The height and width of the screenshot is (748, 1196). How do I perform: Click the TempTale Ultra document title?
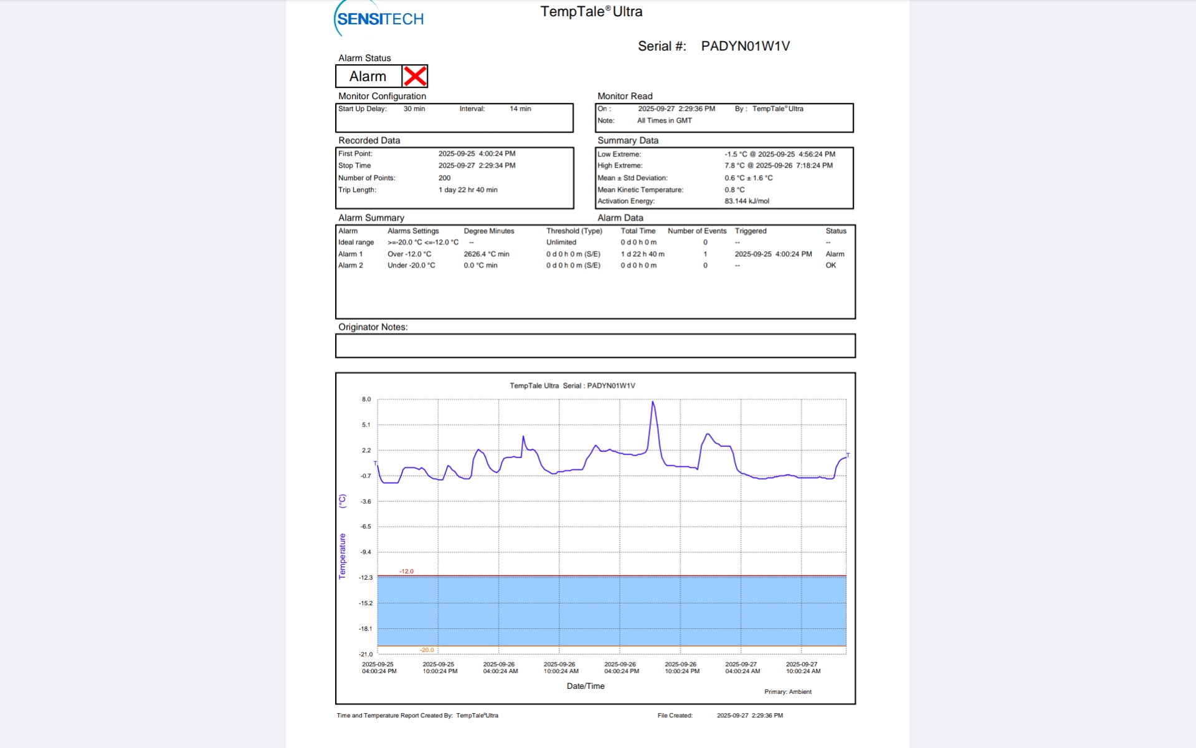[591, 11]
